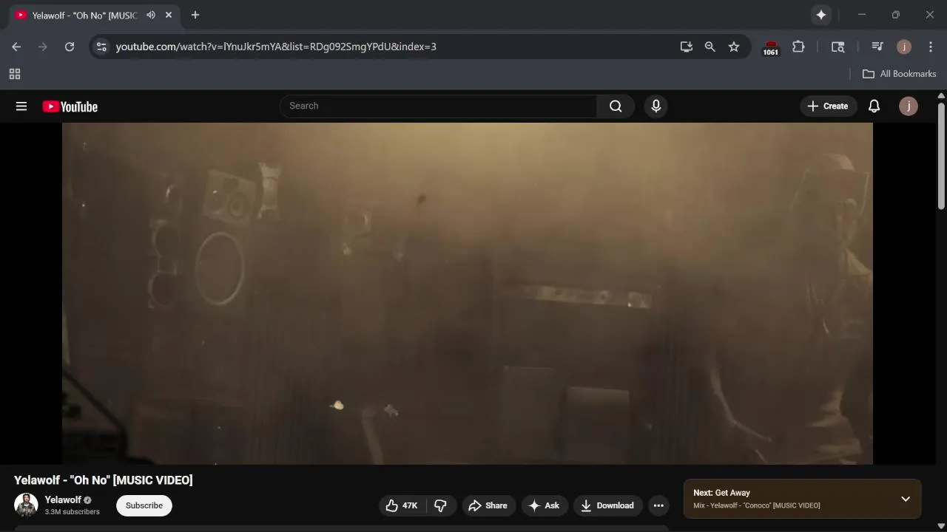Go to YouTube home via logo
947x532 pixels.
tap(70, 106)
